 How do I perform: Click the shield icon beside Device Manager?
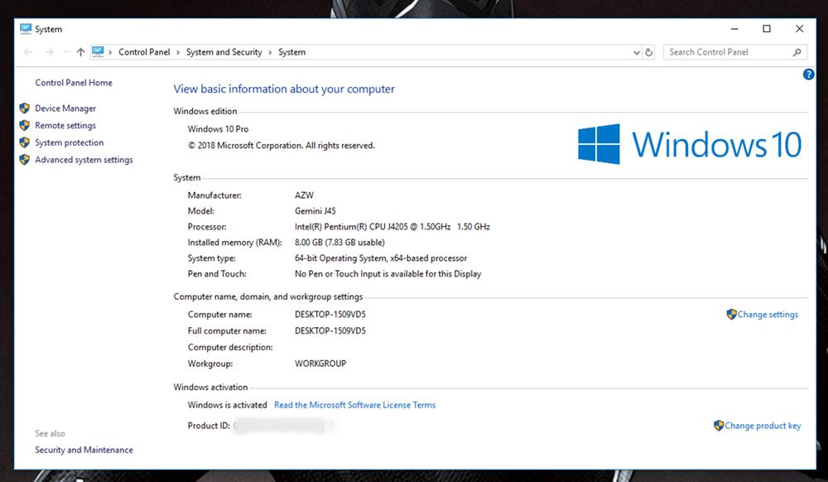coord(25,108)
